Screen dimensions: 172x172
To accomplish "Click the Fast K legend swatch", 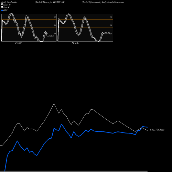I will [2, 7].
